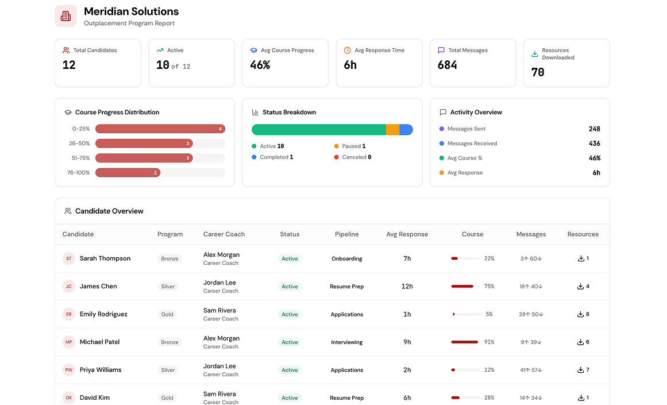Click James Chen's 75% course progress bar

466,286
